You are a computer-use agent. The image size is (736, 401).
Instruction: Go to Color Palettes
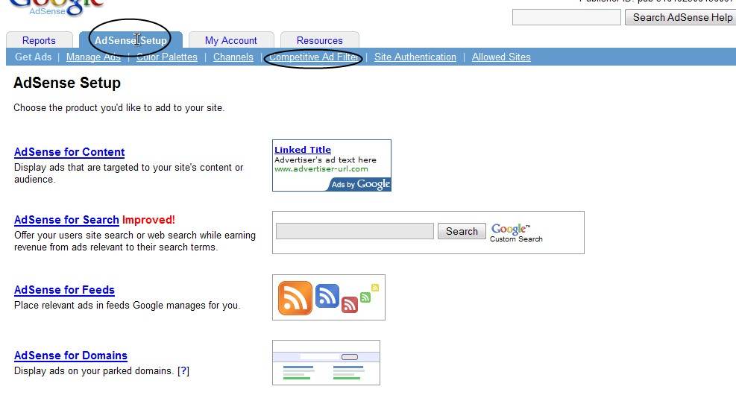tap(166, 57)
